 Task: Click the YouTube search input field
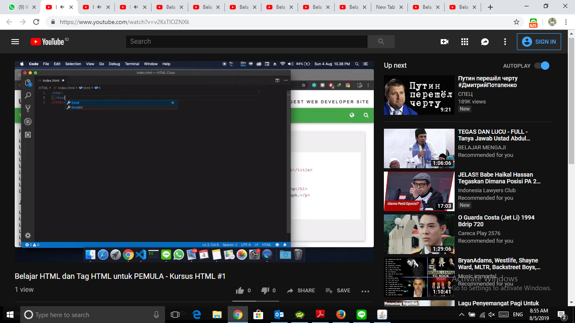pos(247,42)
